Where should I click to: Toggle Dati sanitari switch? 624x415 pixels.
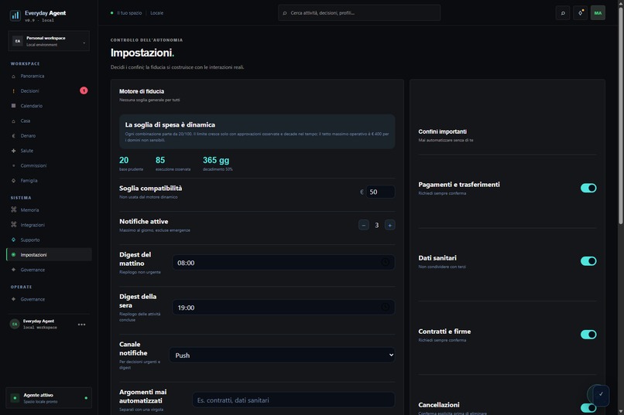point(588,261)
